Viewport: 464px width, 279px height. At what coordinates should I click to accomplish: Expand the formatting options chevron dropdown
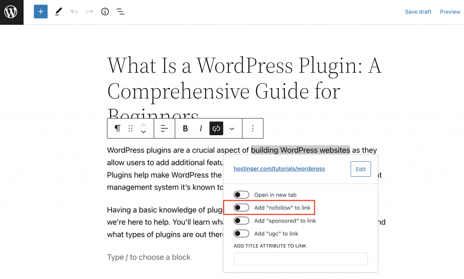point(232,128)
